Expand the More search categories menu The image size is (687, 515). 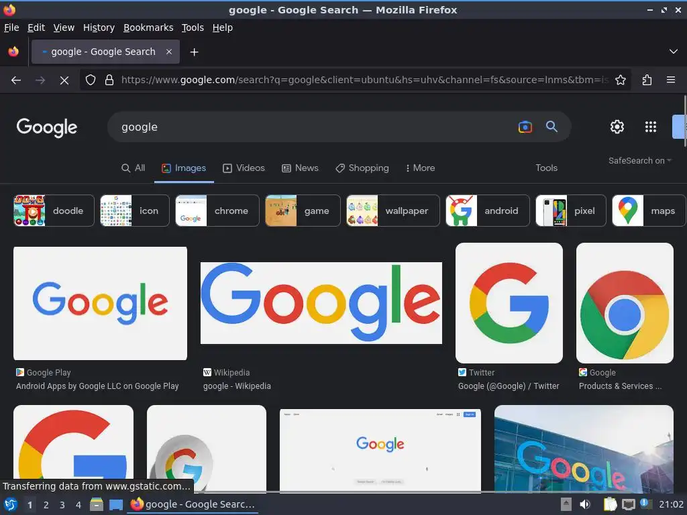coord(420,168)
